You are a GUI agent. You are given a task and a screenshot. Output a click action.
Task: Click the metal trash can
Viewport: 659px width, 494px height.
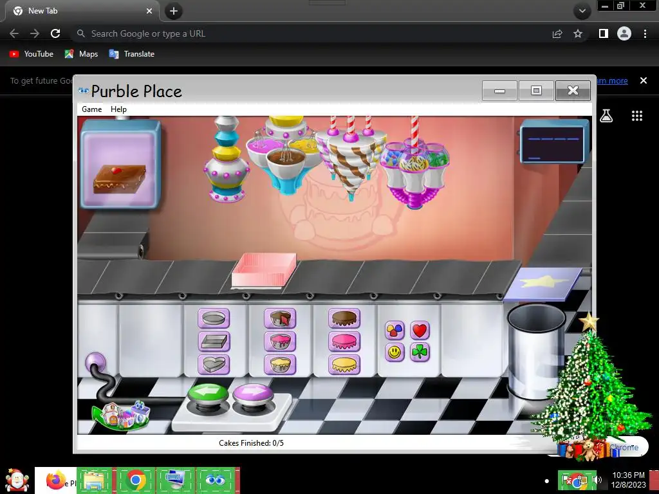(536, 351)
